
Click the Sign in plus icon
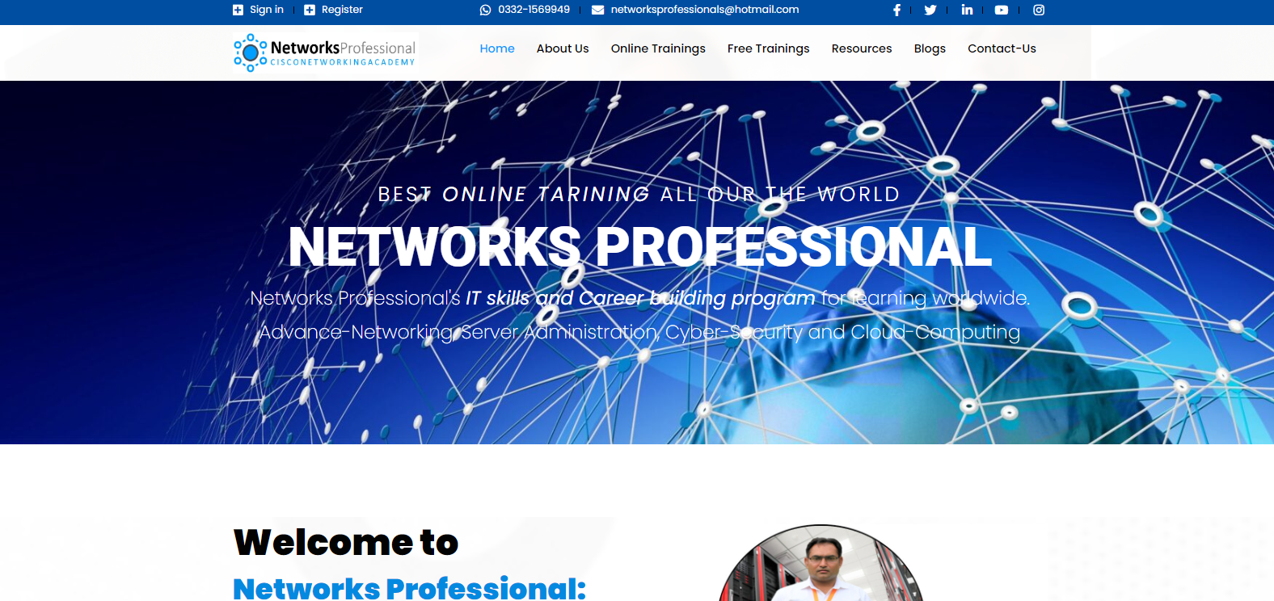pyautogui.click(x=238, y=10)
